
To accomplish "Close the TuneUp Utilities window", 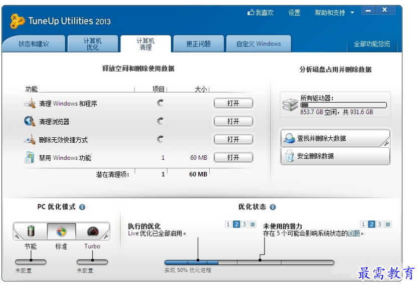I will click(385, 10).
